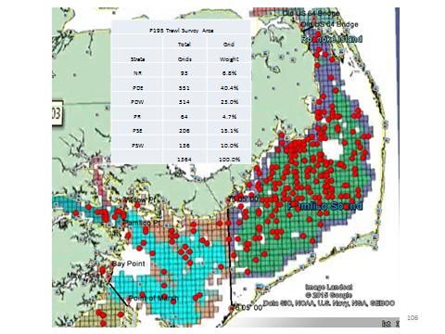Click the Roanoke Island map label
The width and height of the screenshot is (445, 334).
point(332,39)
